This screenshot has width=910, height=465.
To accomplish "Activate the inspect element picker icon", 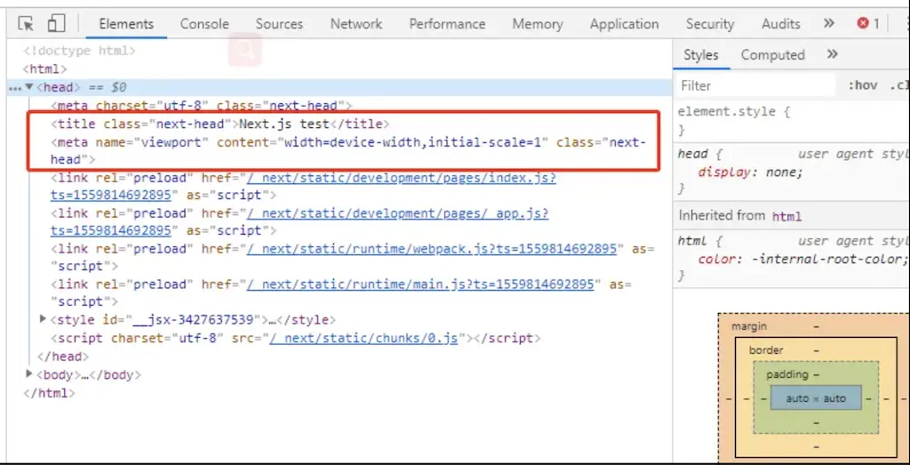I will (26, 24).
